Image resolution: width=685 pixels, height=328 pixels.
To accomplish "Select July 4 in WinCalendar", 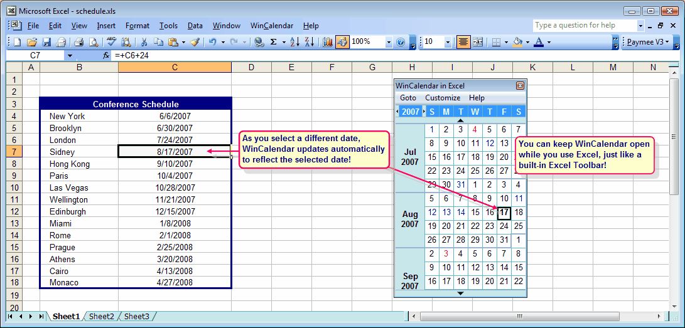I will (x=475, y=129).
